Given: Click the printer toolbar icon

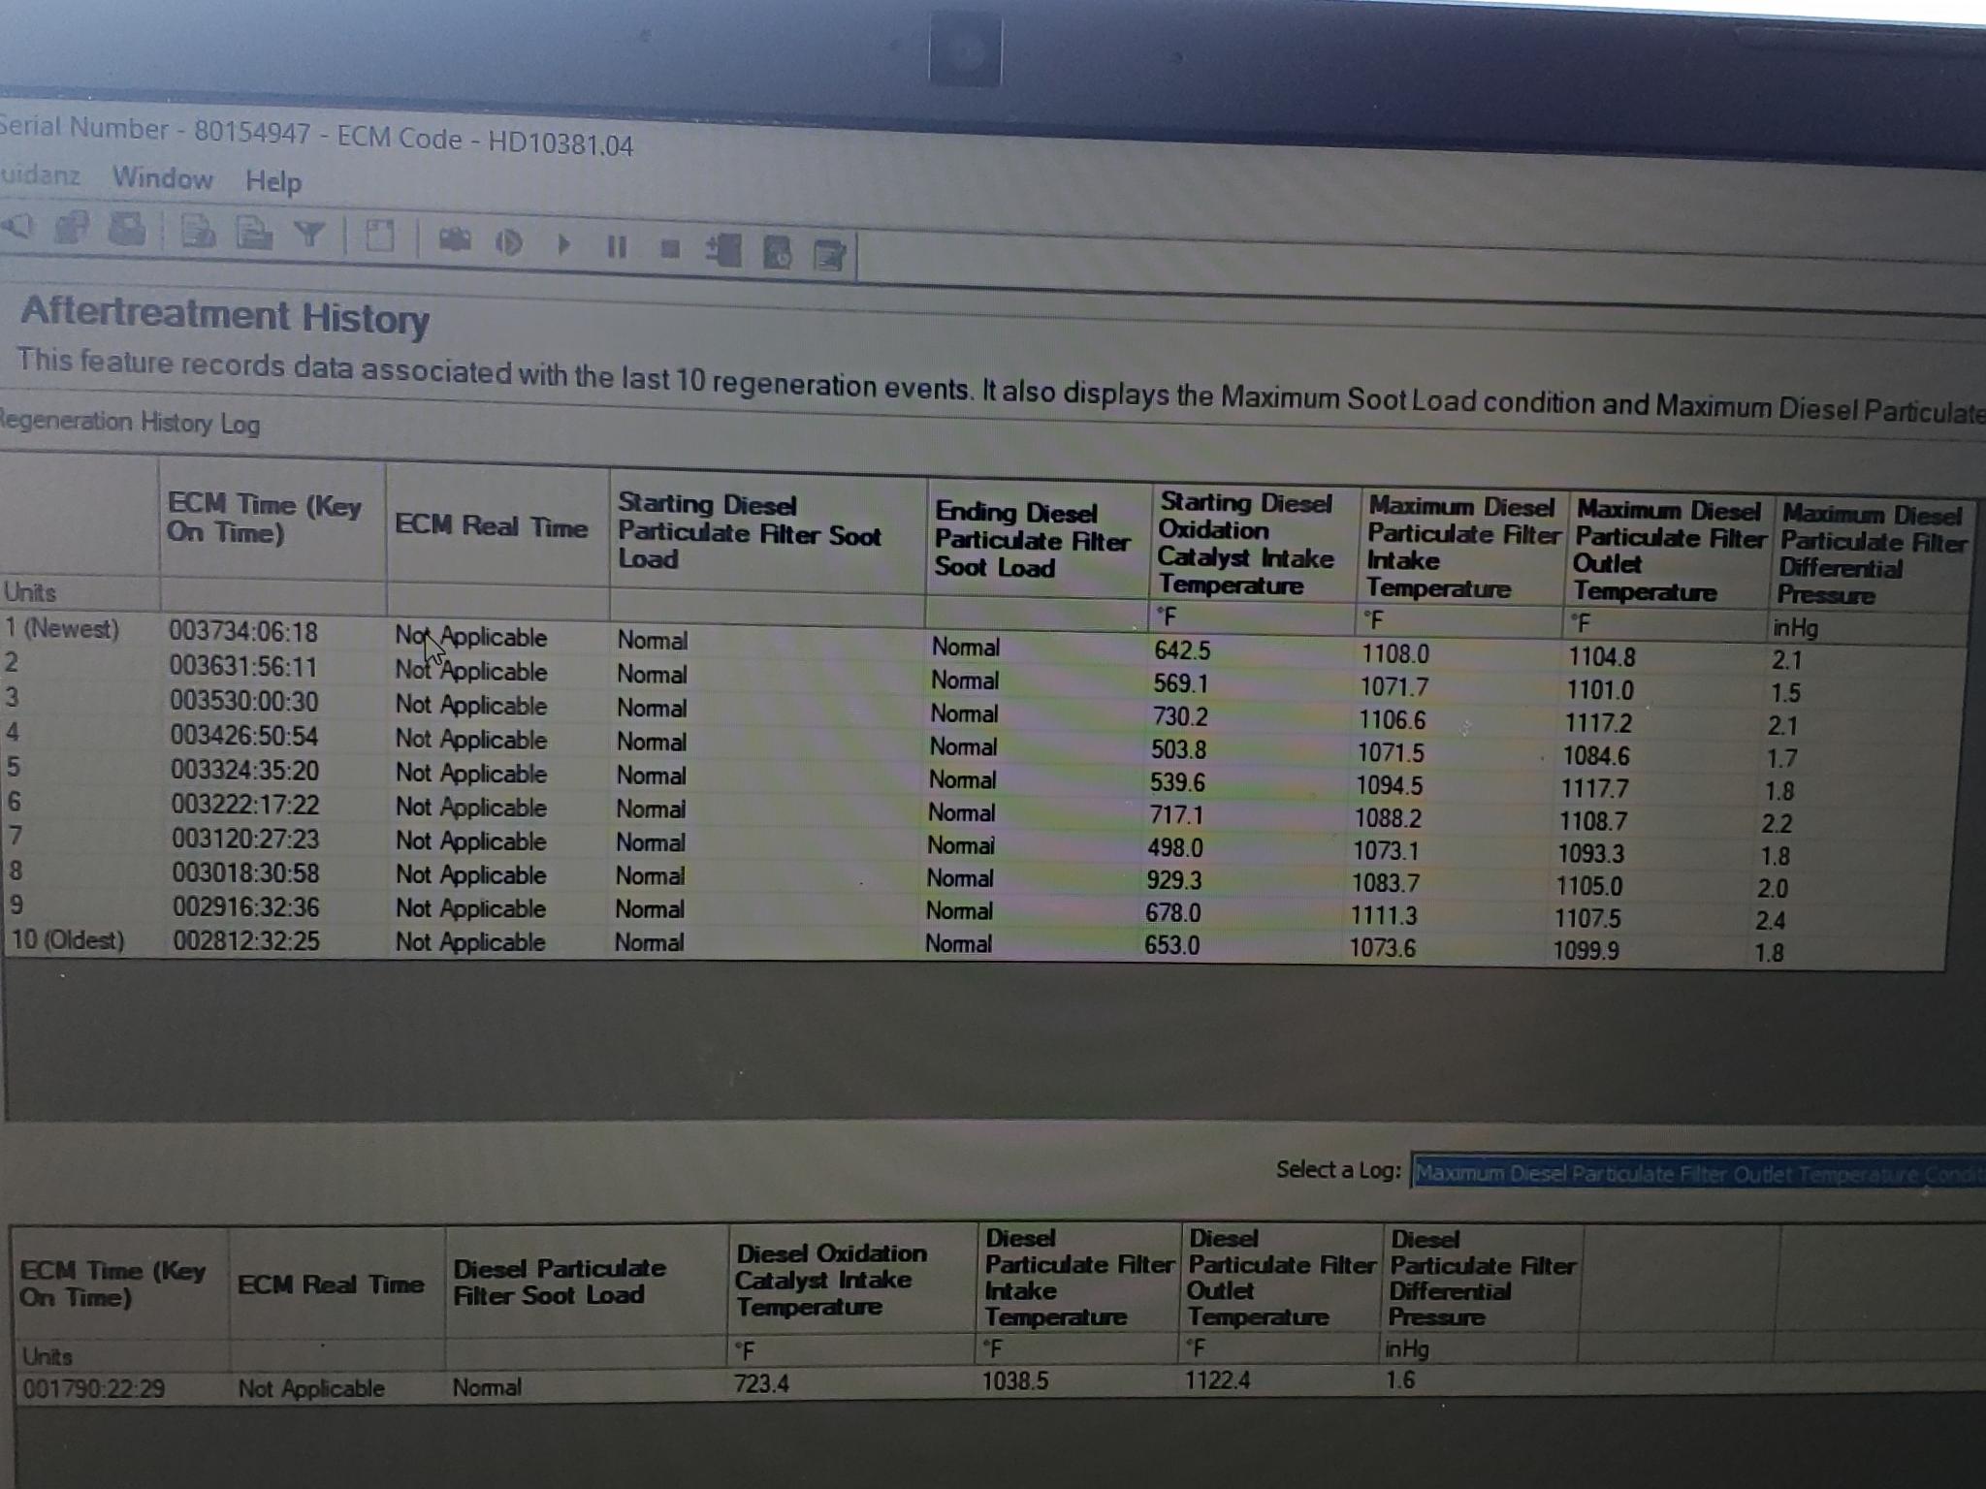Looking at the screenshot, I should point(127,229).
